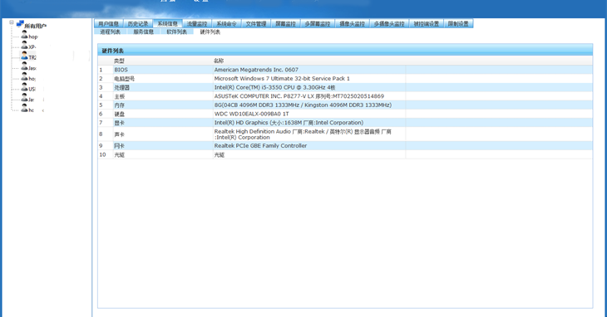Show the 进程列表 sub-tab

pyautogui.click(x=110, y=32)
